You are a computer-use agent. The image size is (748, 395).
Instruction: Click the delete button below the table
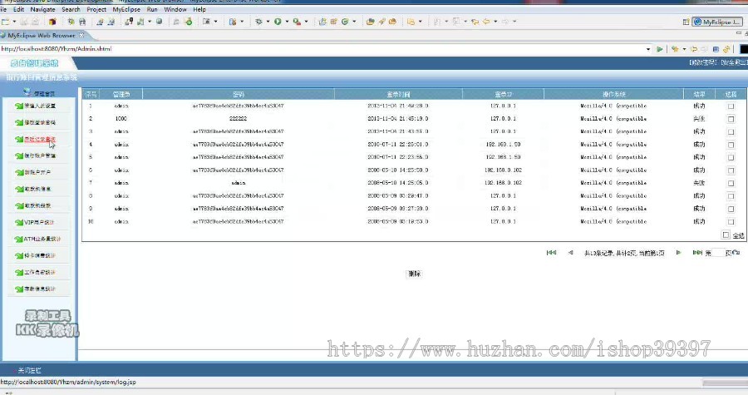[x=414, y=274]
